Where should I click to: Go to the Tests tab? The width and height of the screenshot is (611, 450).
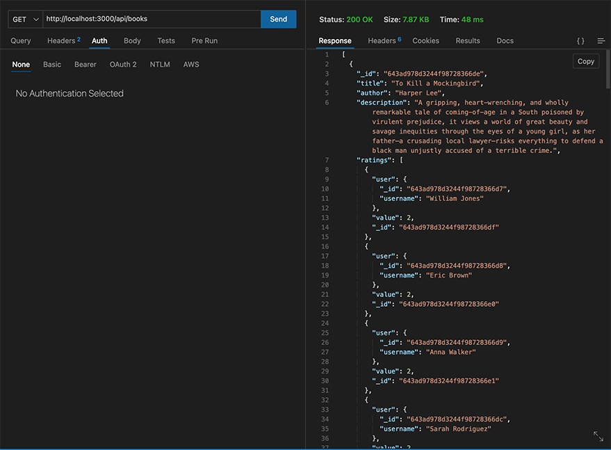click(x=166, y=40)
